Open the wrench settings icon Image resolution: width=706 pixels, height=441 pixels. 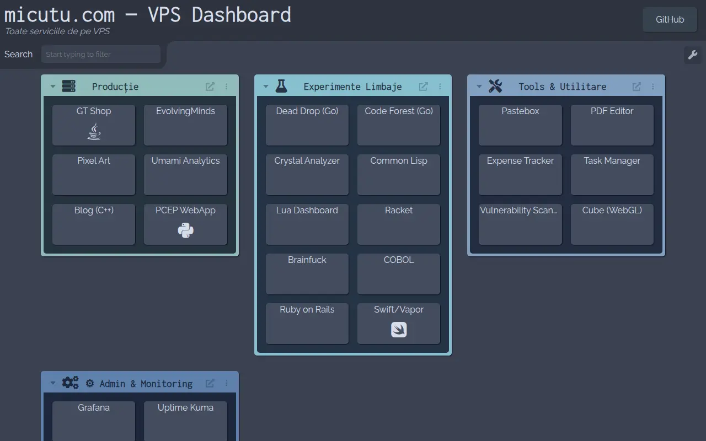[x=693, y=55]
